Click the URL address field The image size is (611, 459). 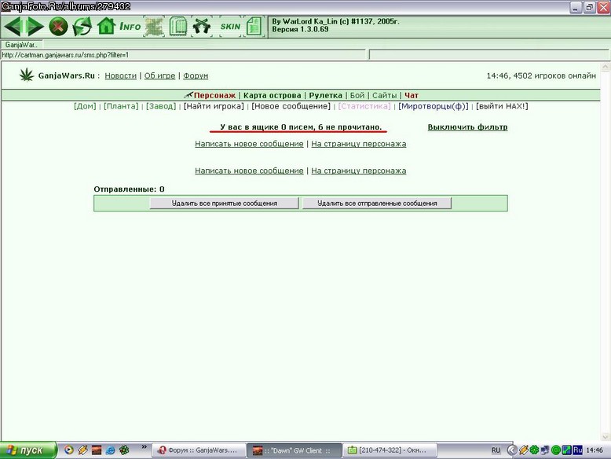(x=183, y=55)
